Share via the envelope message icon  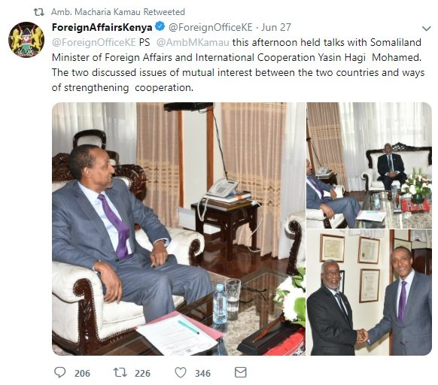pyautogui.click(x=241, y=372)
